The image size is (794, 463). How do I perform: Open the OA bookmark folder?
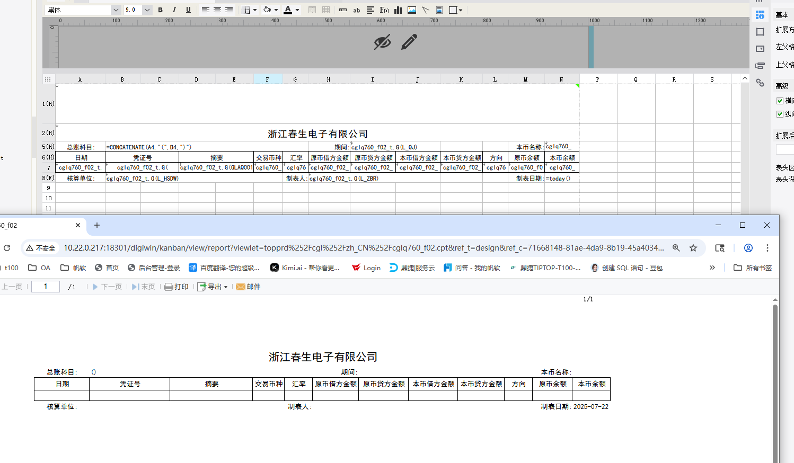(x=40, y=268)
